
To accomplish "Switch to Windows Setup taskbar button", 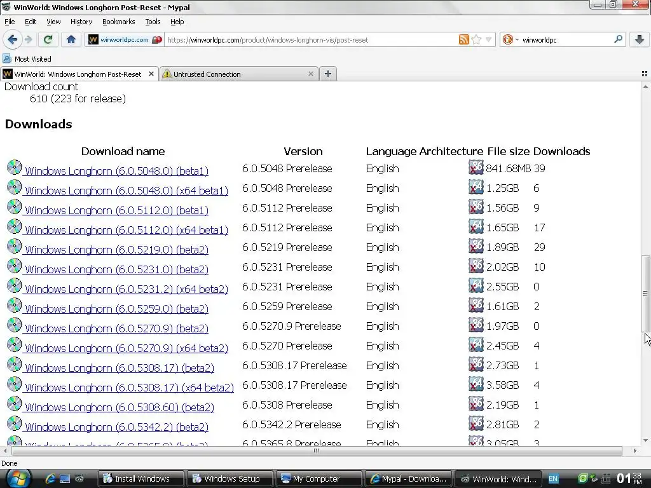I will point(230,478).
